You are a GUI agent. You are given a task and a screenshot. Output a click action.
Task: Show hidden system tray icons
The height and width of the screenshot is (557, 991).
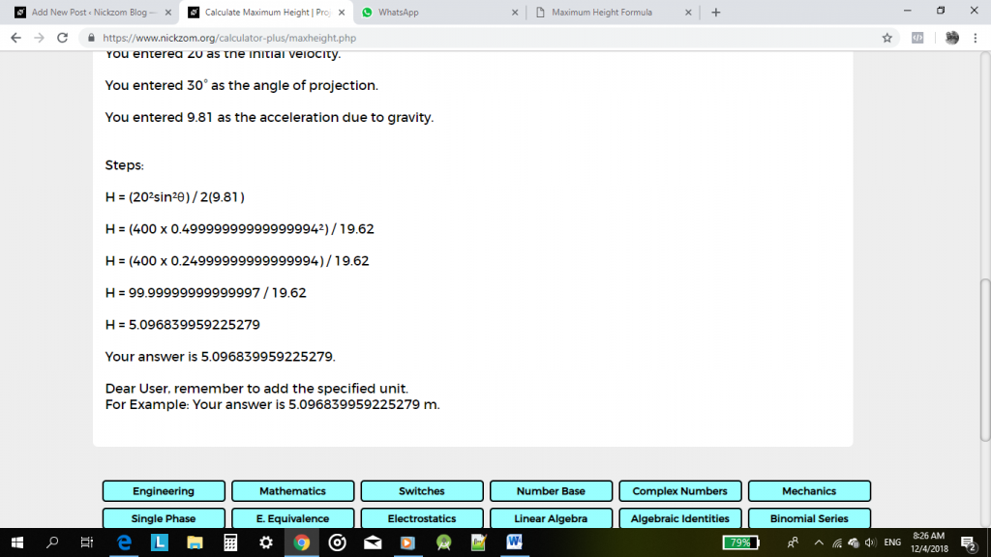[x=819, y=542]
